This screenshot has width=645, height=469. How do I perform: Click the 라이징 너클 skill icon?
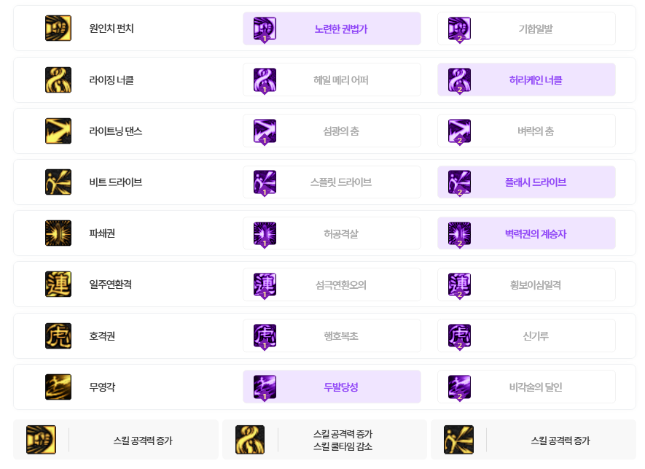(x=58, y=80)
